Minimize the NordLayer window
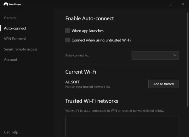189x137 pixels. [x=157, y=4]
